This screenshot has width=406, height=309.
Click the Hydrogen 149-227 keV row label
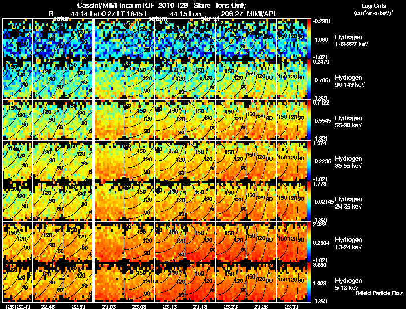(352, 41)
